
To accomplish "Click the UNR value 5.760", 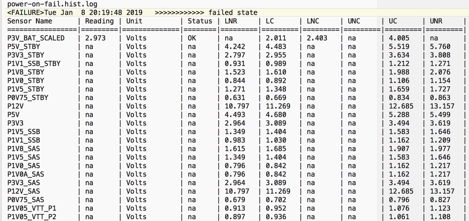I will coord(440,47).
